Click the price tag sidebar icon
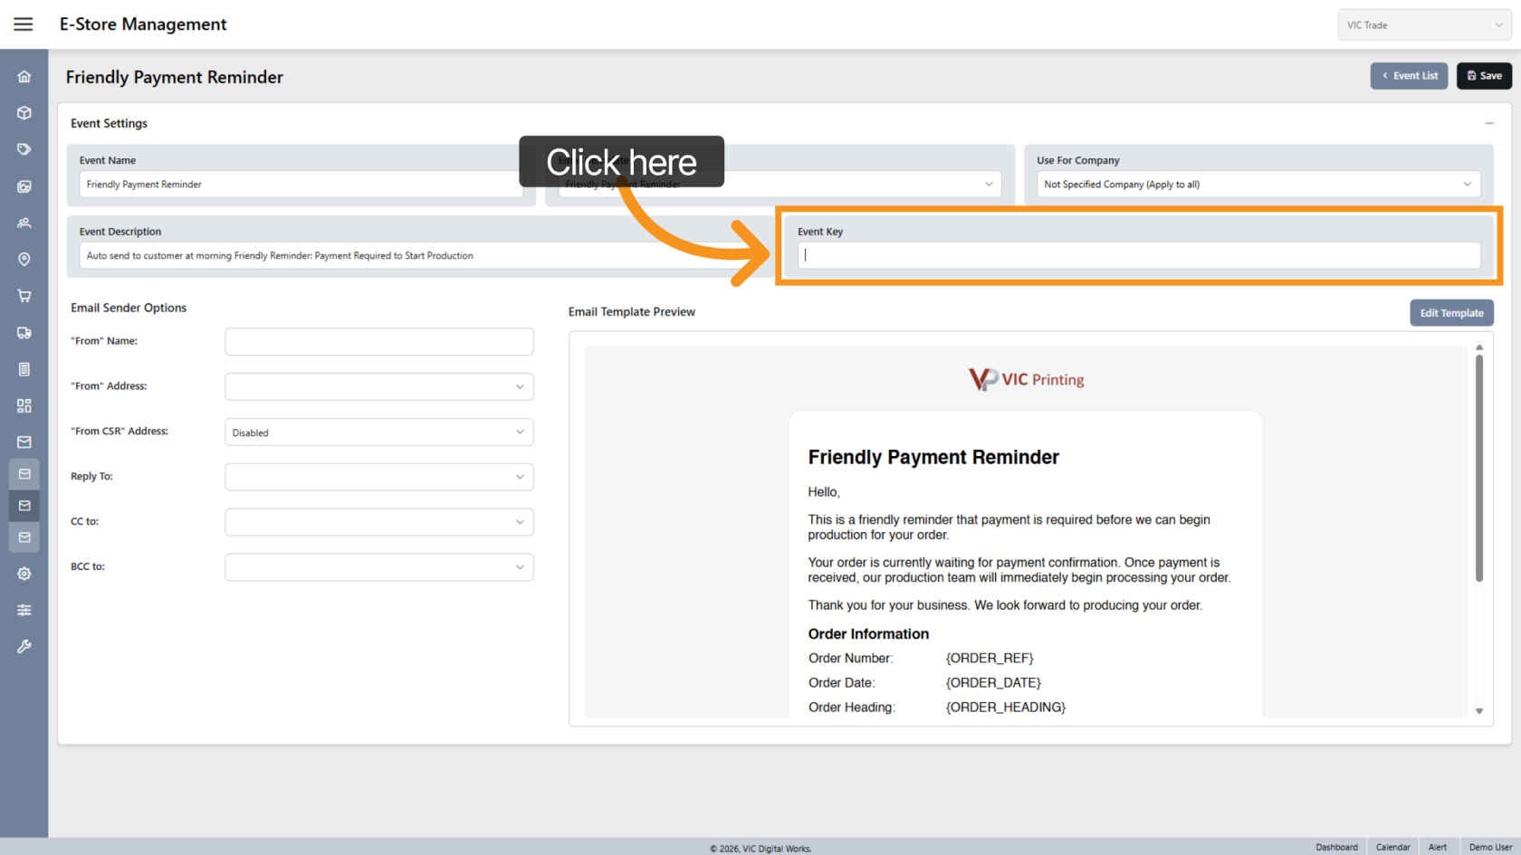Screen dimensions: 1521x855 coord(24,149)
